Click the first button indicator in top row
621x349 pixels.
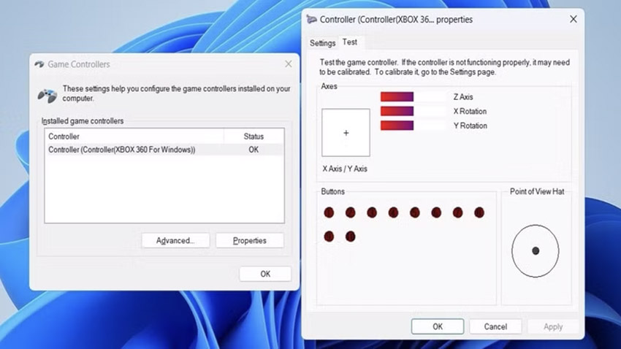(x=329, y=212)
